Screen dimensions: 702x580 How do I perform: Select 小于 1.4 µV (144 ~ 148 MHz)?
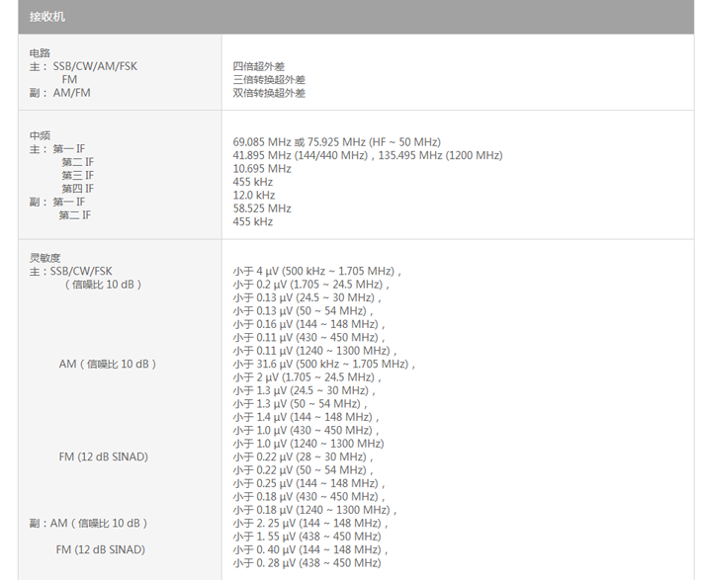307,417
